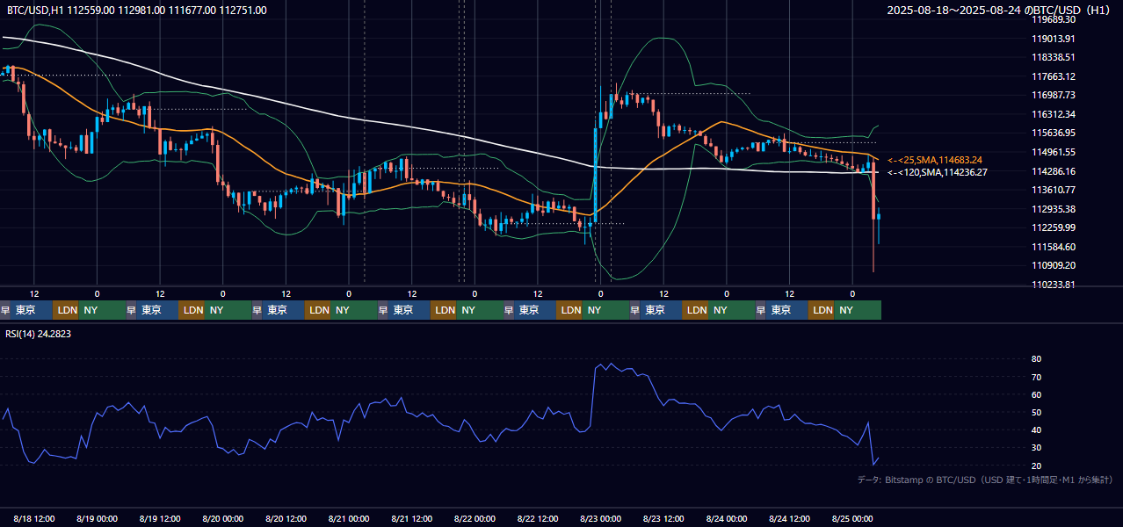The height and width of the screenshot is (527, 1123).
Task: Click price axis label 115636.95
Action: 1054,133
